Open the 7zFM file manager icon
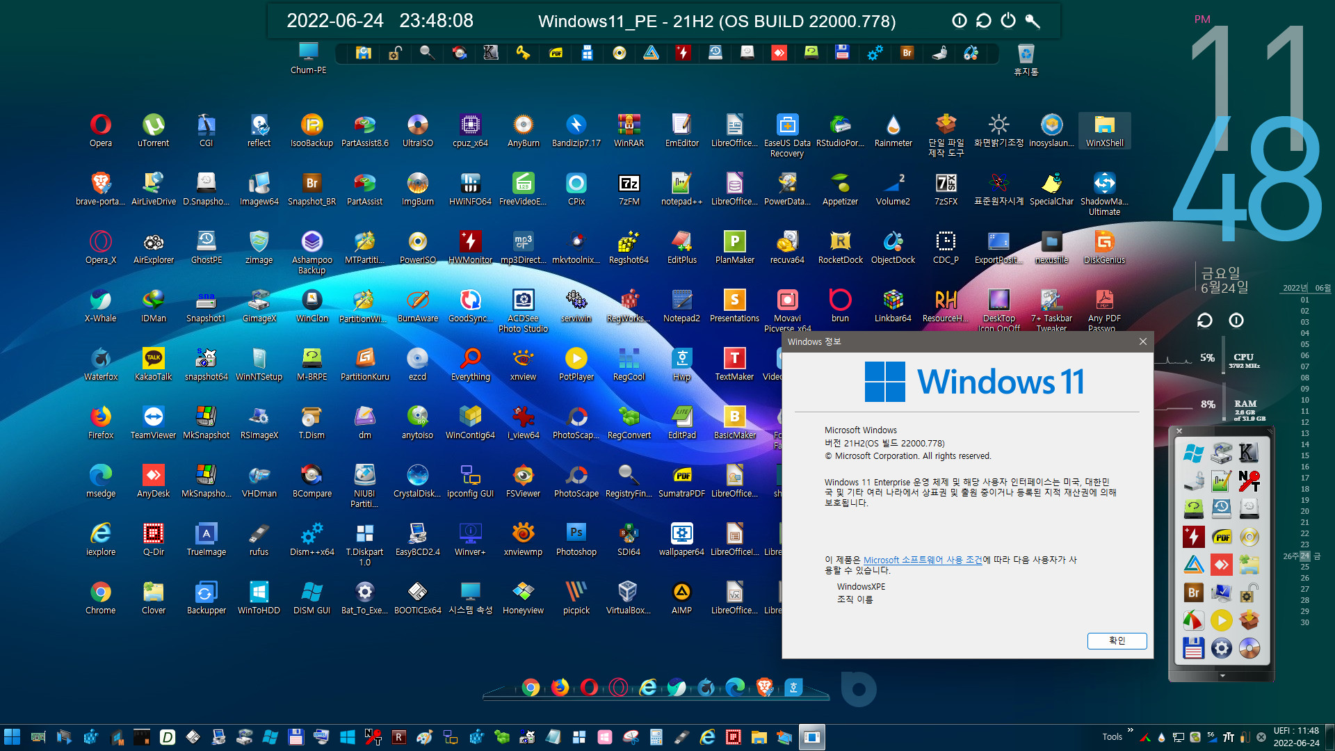Image resolution: width=1335 pixels, height=751 pixels. (x=629, y=189)
